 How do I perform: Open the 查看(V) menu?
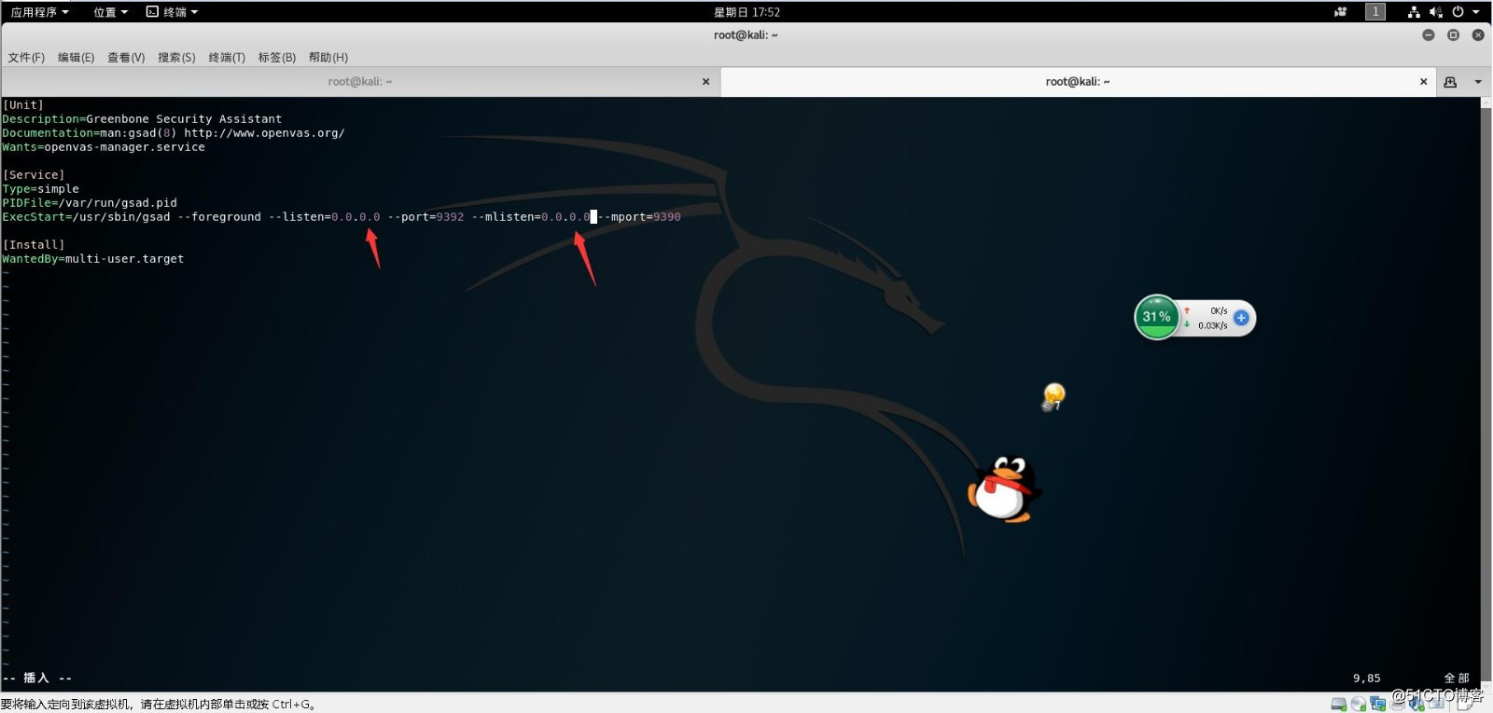(126, 58)
